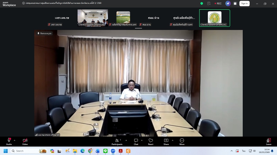Open the Participants panel
The height and width of the screenshot is (155, 277).
pos(117,141)
